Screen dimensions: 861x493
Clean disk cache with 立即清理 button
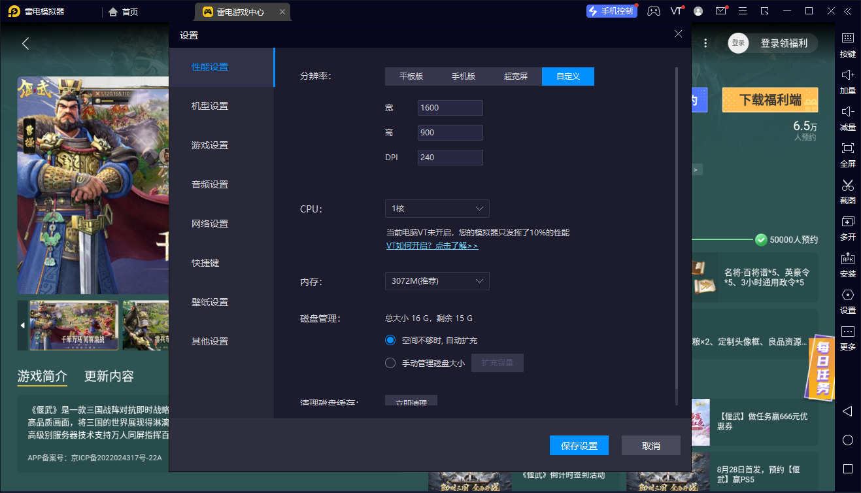(411, 402)
